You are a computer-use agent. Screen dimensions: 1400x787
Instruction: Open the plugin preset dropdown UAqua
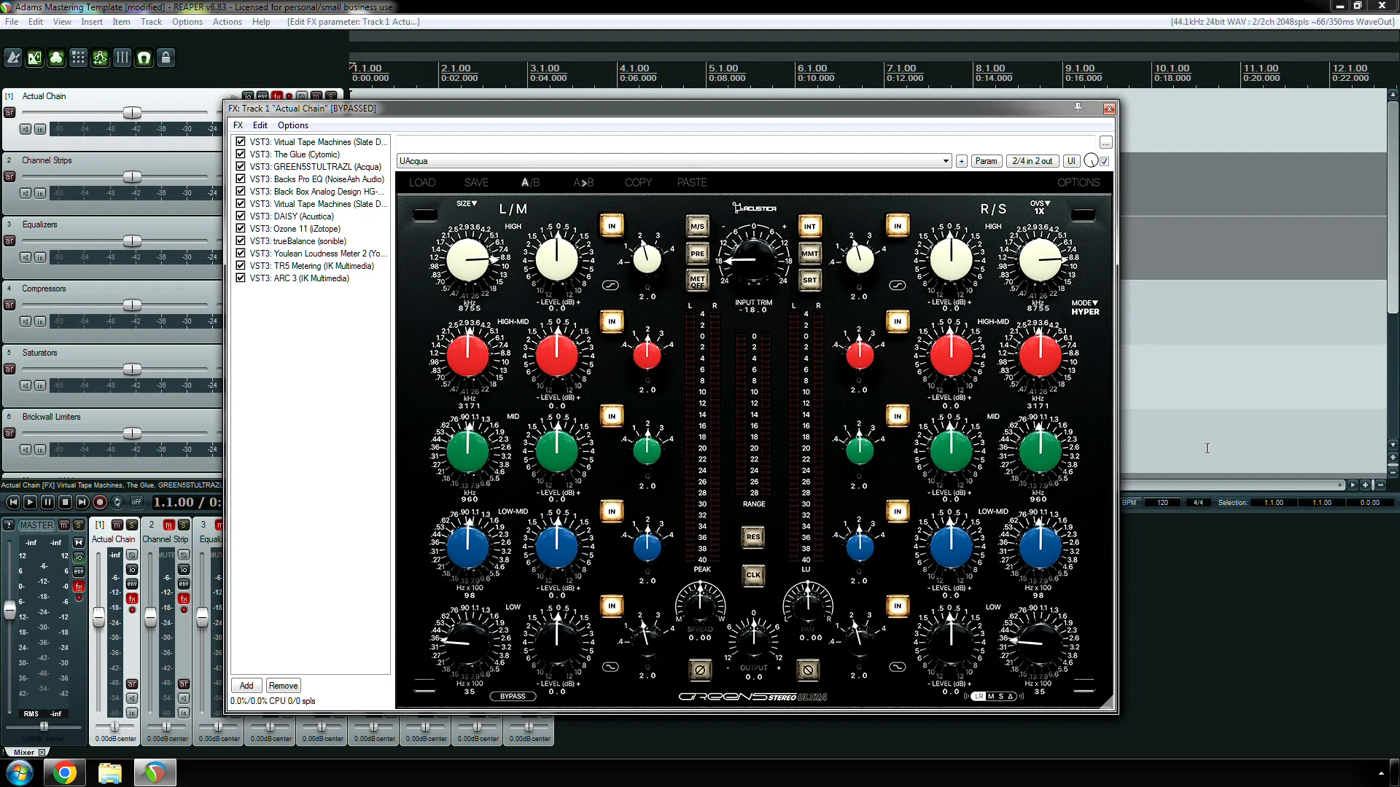pyautogui.click(x=945, y=160)
